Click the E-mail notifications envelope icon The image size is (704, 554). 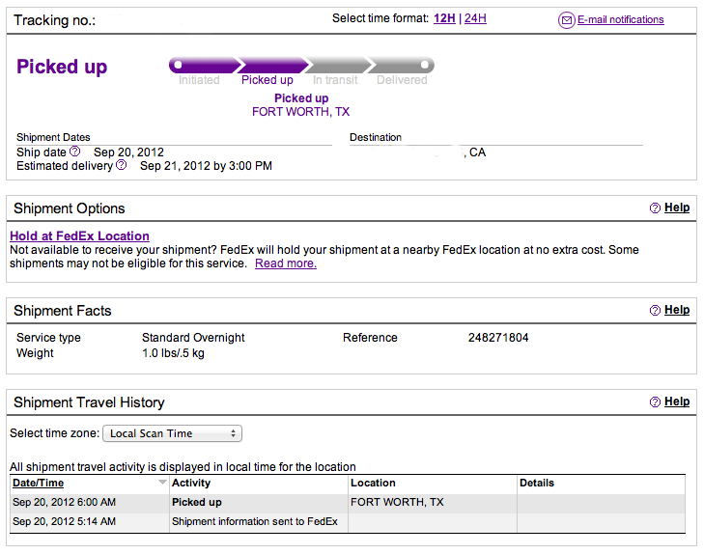pyautogui.click(x=566, y=20)
